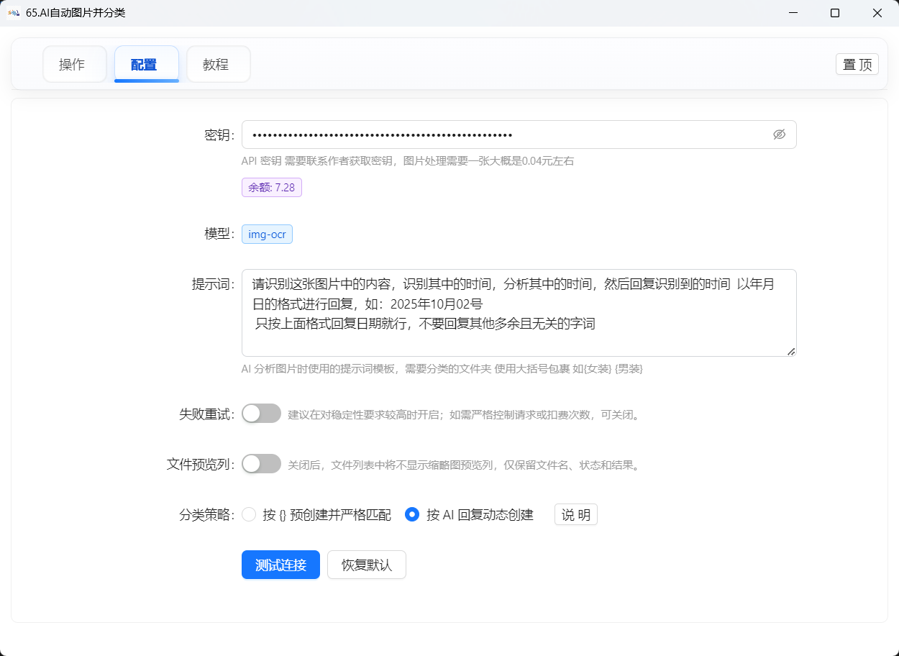899x656 pixels.
Task: Pin window with 置顶 button
Action: click(857, 65)
